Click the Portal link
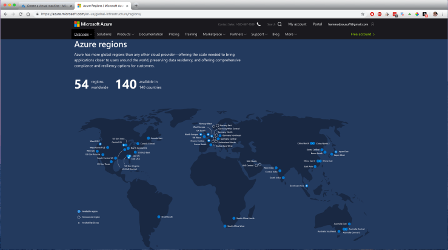 (318, 24)
